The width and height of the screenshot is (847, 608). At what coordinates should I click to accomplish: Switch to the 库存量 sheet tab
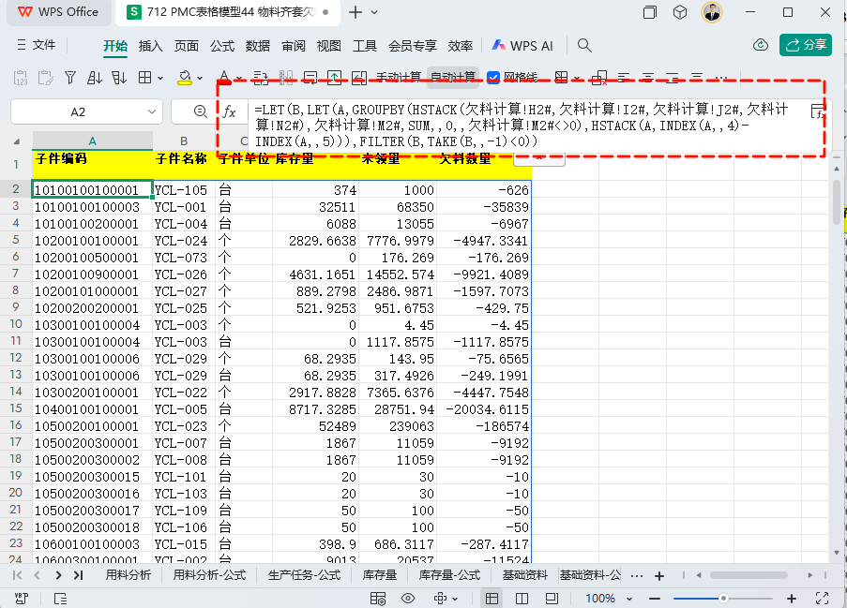pos(379,575)
